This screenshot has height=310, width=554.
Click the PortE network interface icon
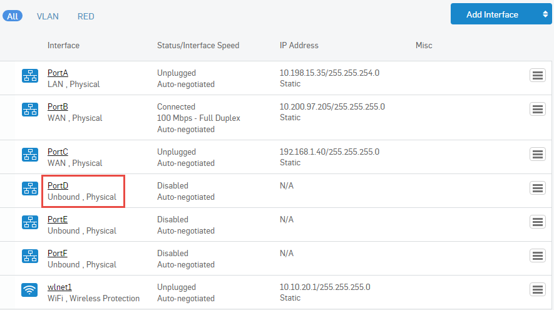tap(29, 222)
